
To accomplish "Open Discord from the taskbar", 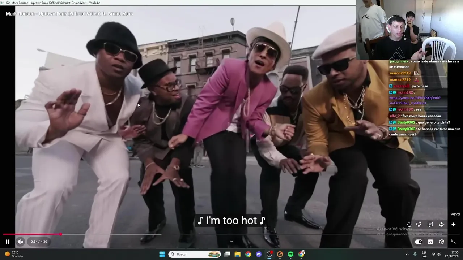I will (259, 254).
